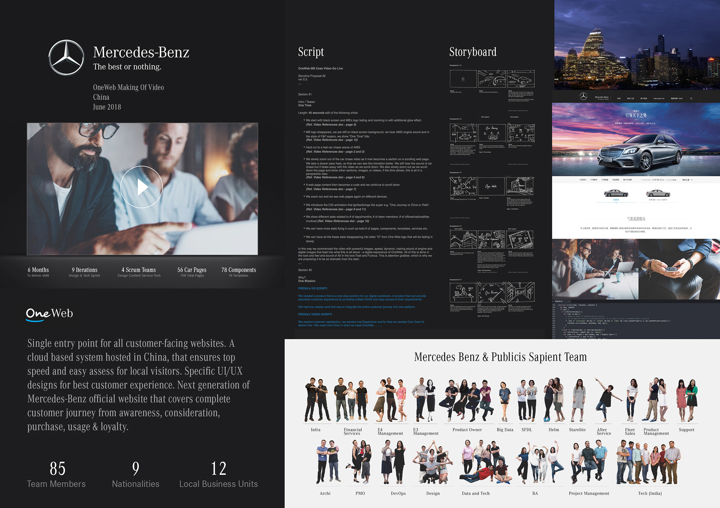This screenshot has height=508, width=720.
Task: Select the S级轿车 car model tab
Action: [x=616, y=195]
